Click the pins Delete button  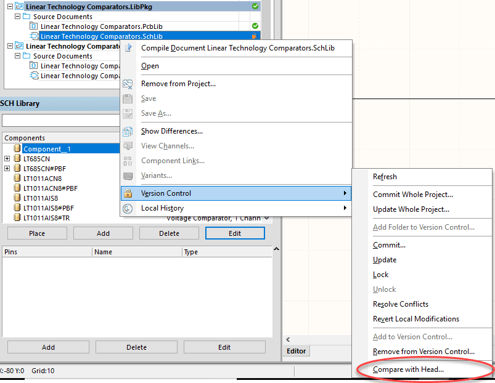click(x=136, y=347)
